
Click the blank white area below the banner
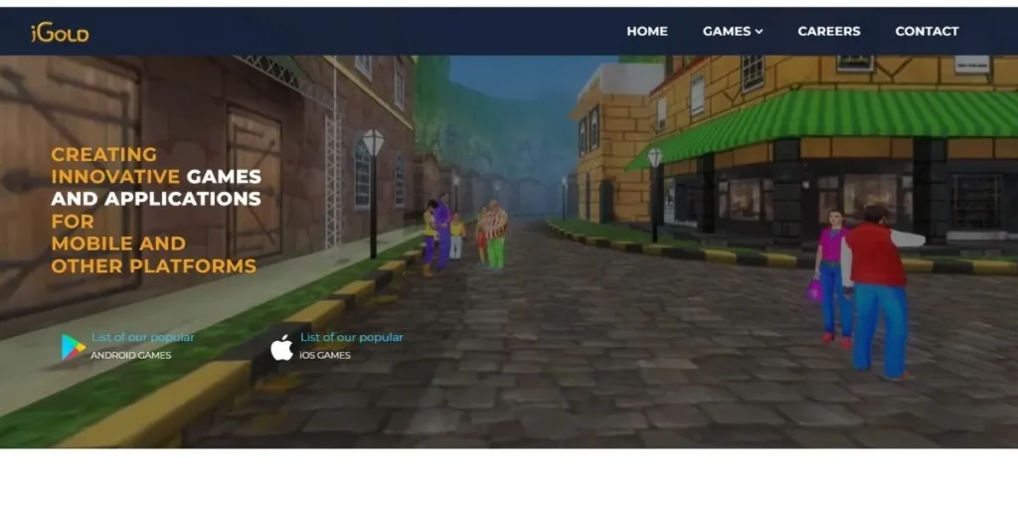(x=509, y=477)
